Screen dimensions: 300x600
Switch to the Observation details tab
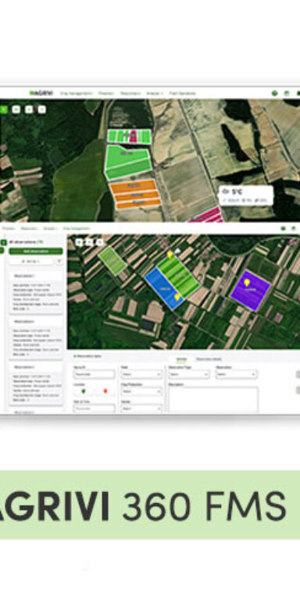coord(209,359)
